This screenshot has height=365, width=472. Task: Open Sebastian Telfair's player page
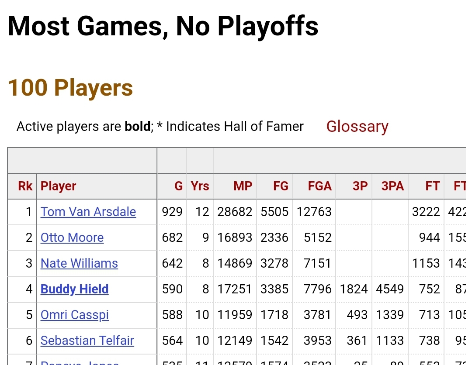click(x=87, y=341)
